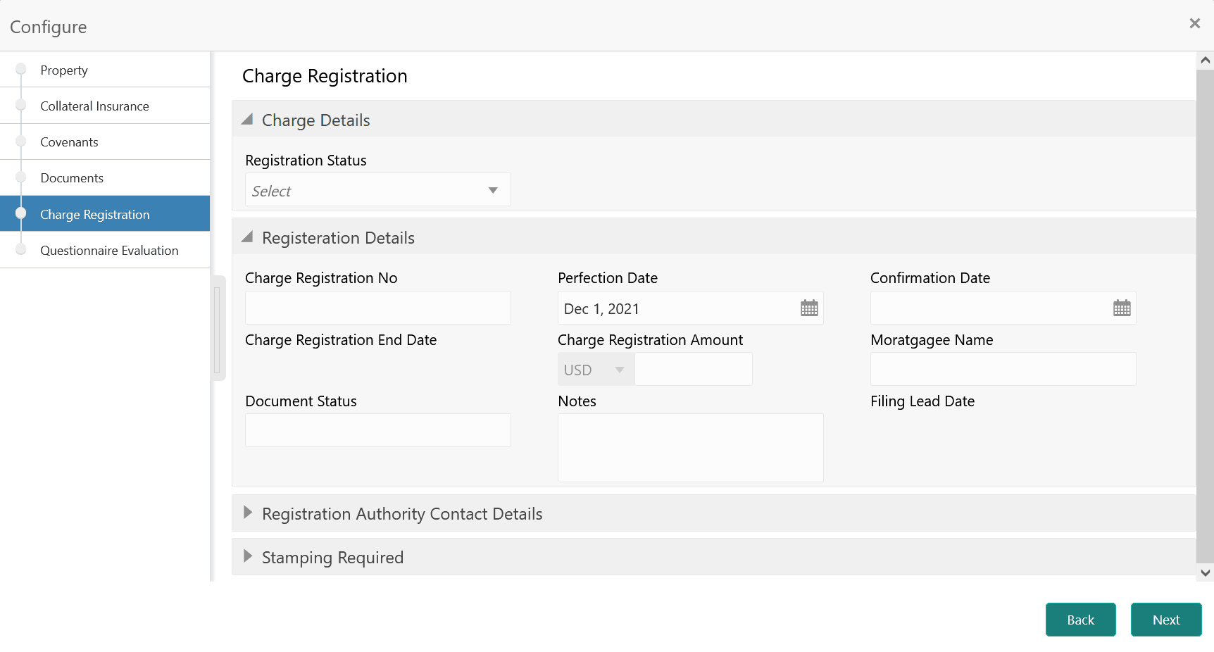The width and height of the screenshot is (1214, 652).
Task: Select the Documents configuration step
Action: [x=72, y=177]
